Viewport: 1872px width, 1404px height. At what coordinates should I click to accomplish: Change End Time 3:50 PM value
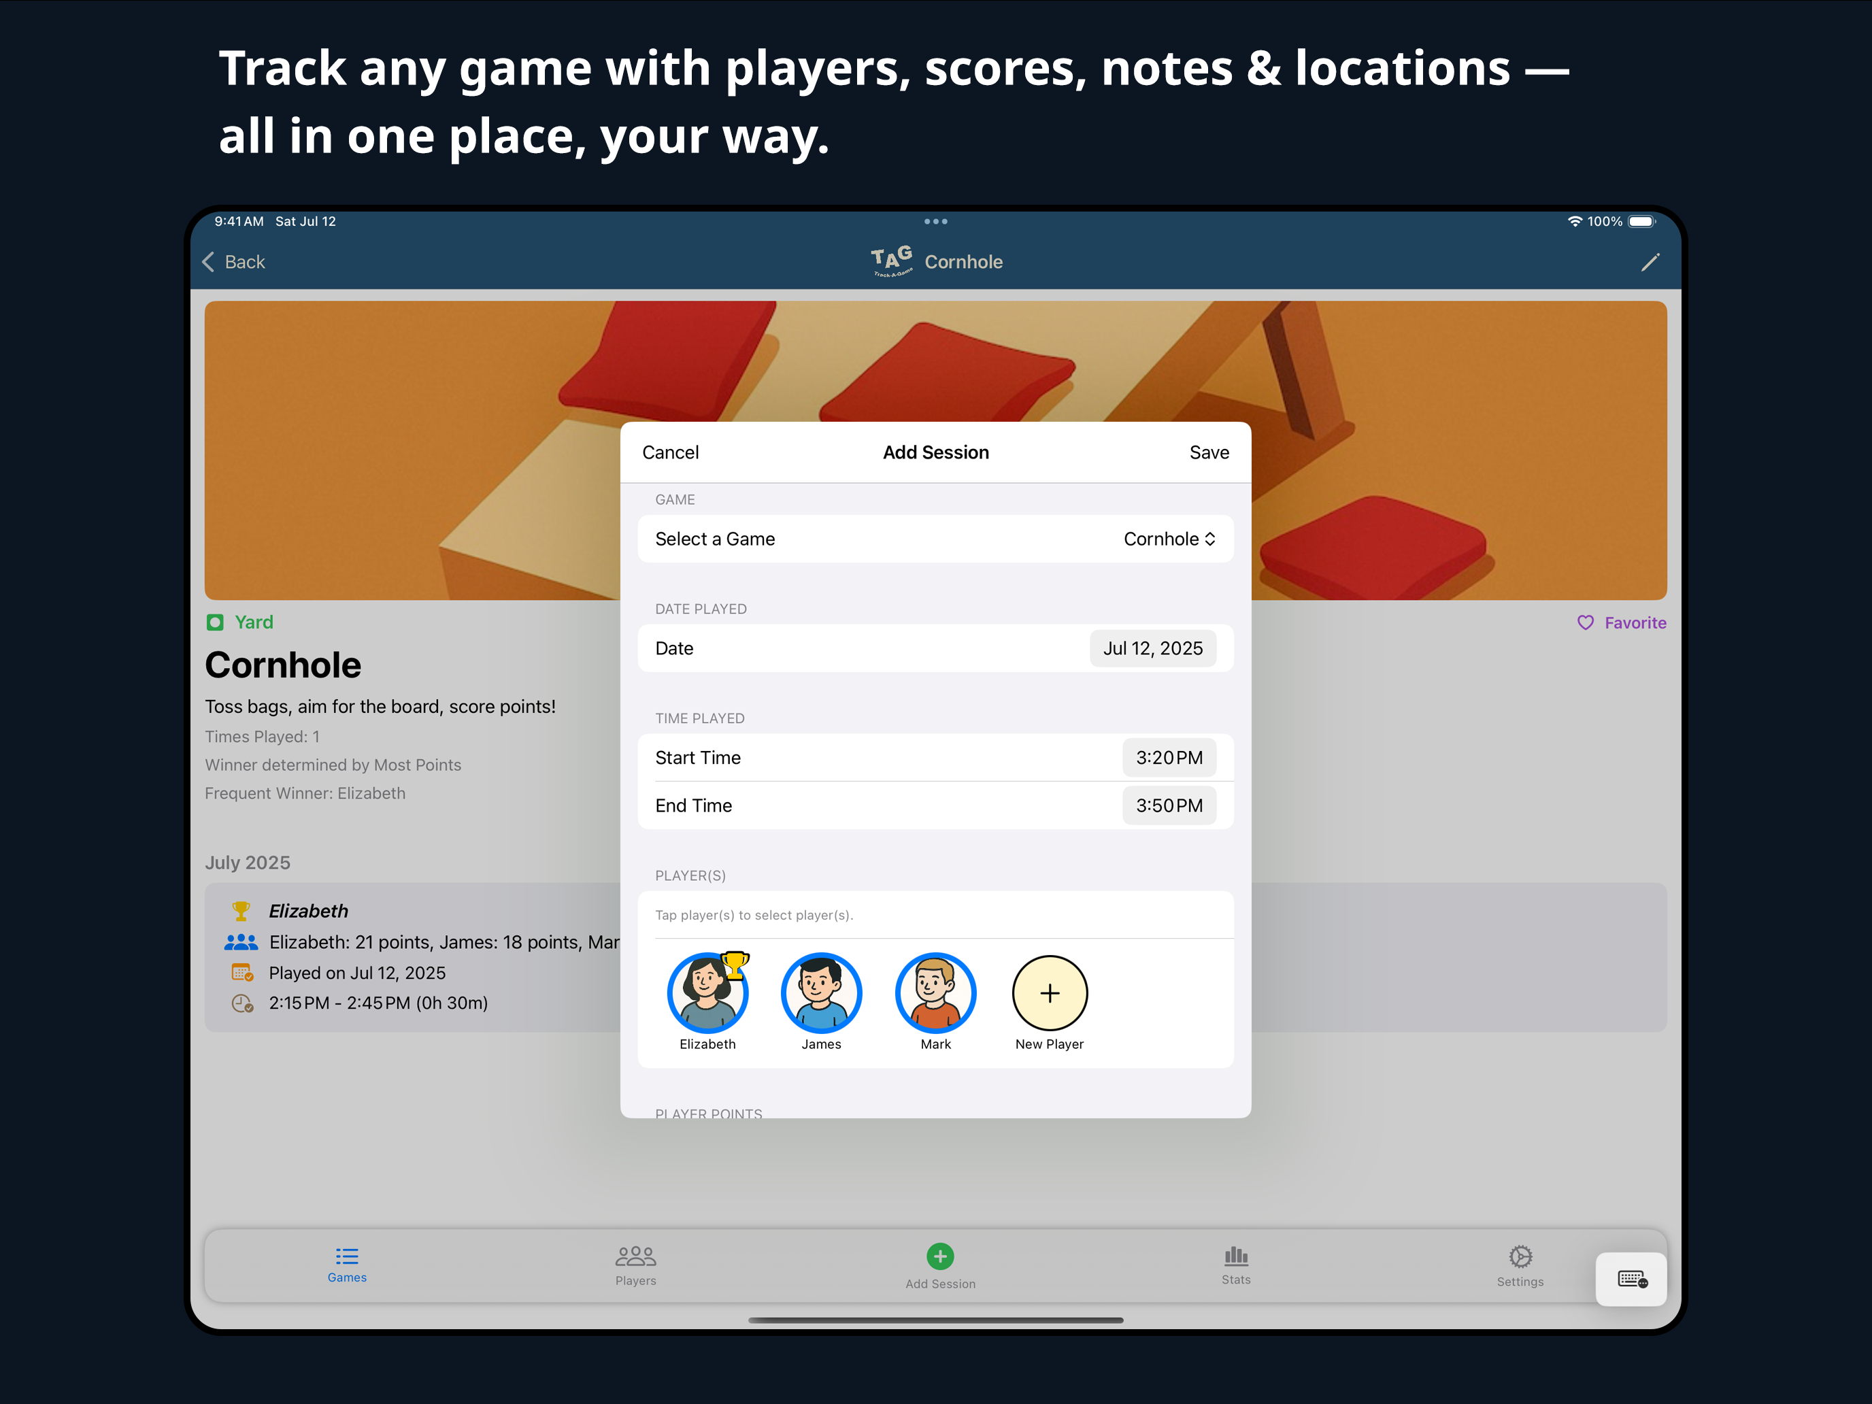[x=1169, y=805]
